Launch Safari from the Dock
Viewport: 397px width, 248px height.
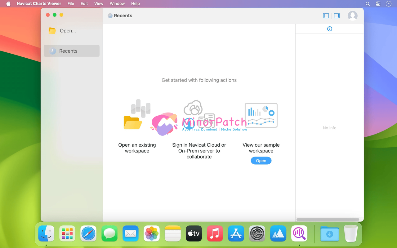click(x=88, y=233)
